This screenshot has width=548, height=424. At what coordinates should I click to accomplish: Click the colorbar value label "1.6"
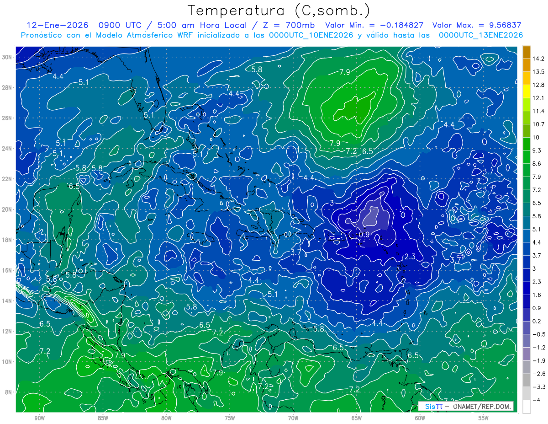[537, 295]
